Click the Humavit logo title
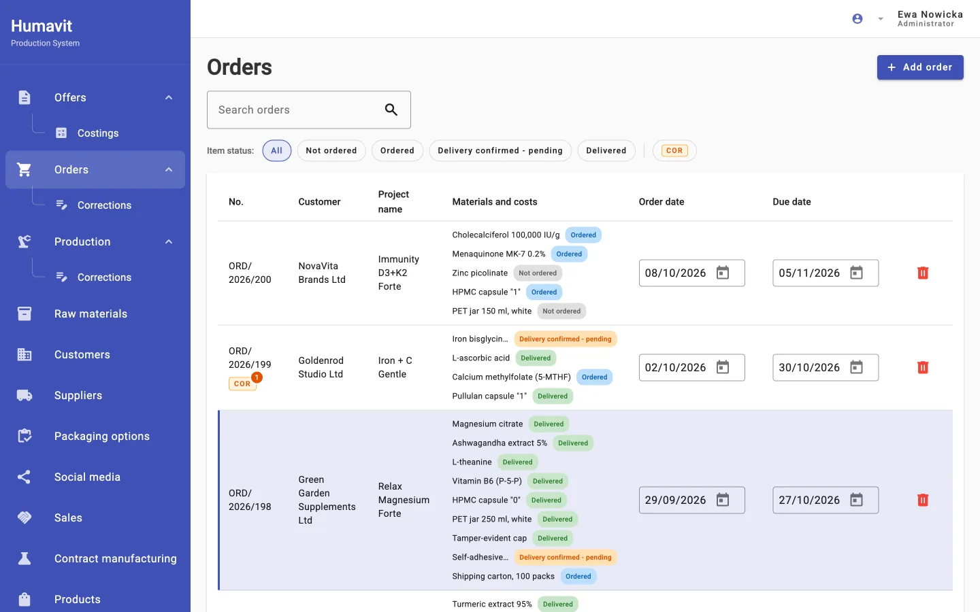The height and width of the screenshot is (612, 980). [x=42, y=26]
